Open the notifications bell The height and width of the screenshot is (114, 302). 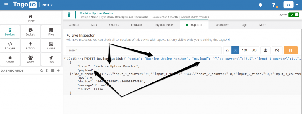click(x=260, y=5)
